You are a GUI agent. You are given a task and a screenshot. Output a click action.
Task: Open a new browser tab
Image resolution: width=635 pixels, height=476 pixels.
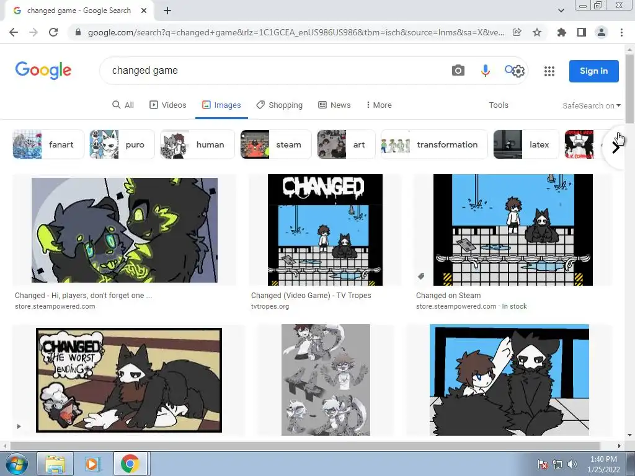click(x=167, y=11)
